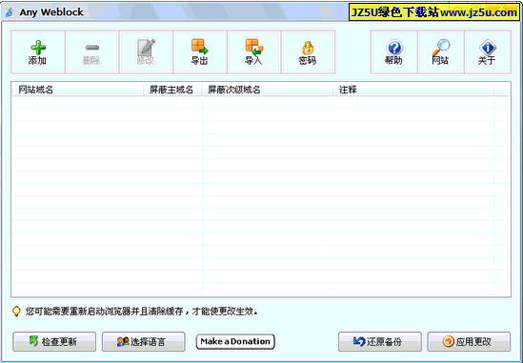This screenshot has width=523, height=363.
Task: Click the 检查更新 button
Action: coord(54,341)
